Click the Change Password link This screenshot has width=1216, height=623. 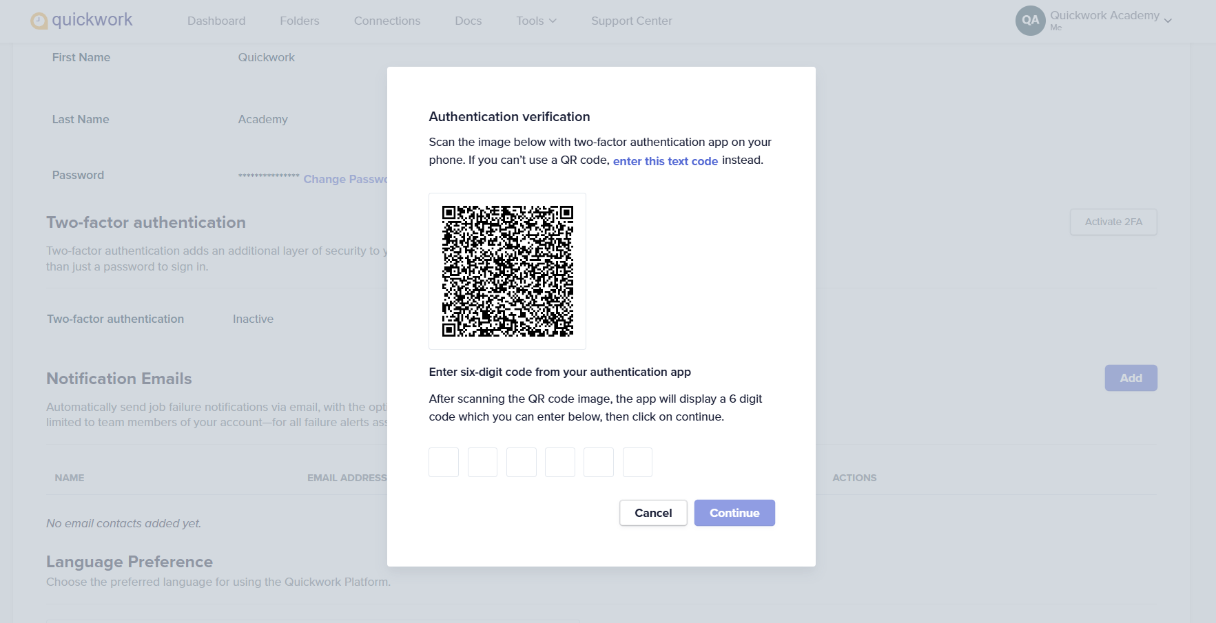click(345, 179)
